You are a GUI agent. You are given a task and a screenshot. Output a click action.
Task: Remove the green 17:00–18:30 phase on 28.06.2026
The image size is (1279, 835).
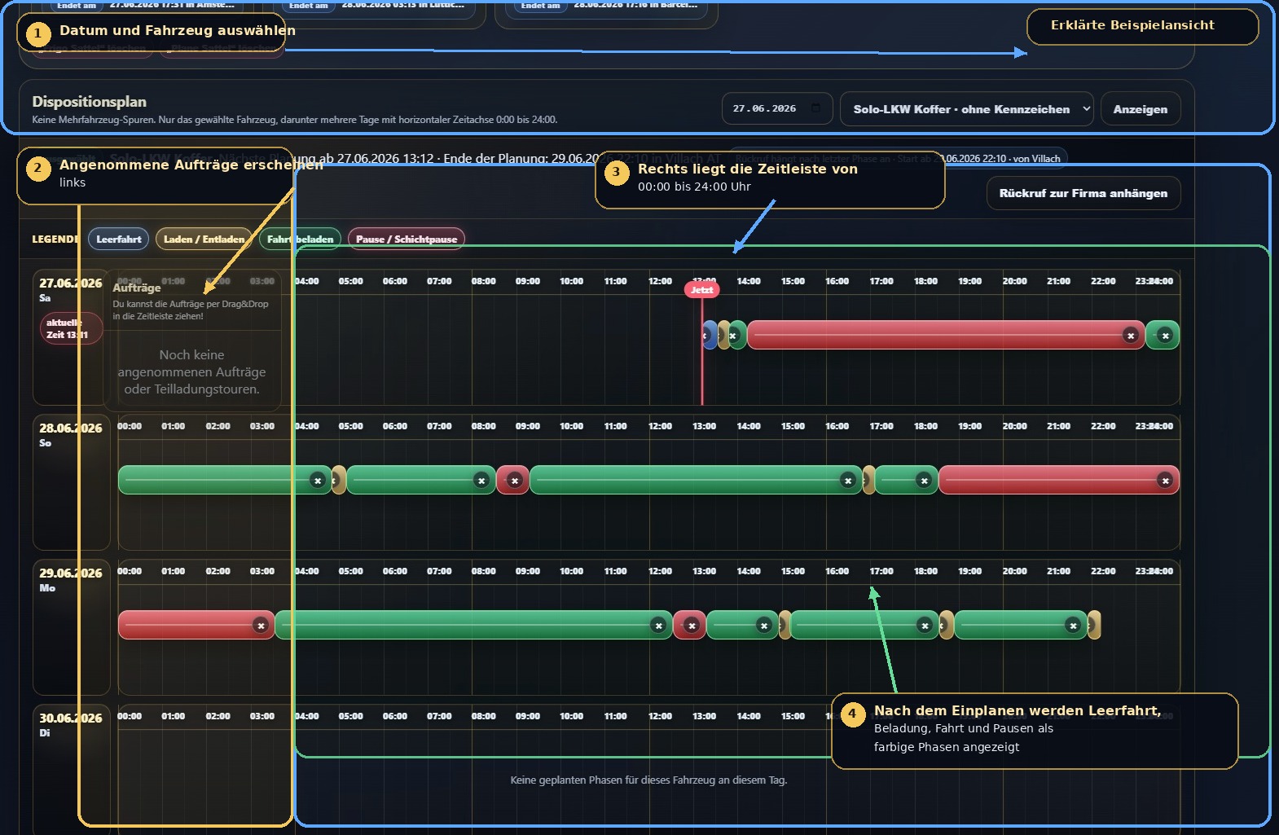pos(924,481)
